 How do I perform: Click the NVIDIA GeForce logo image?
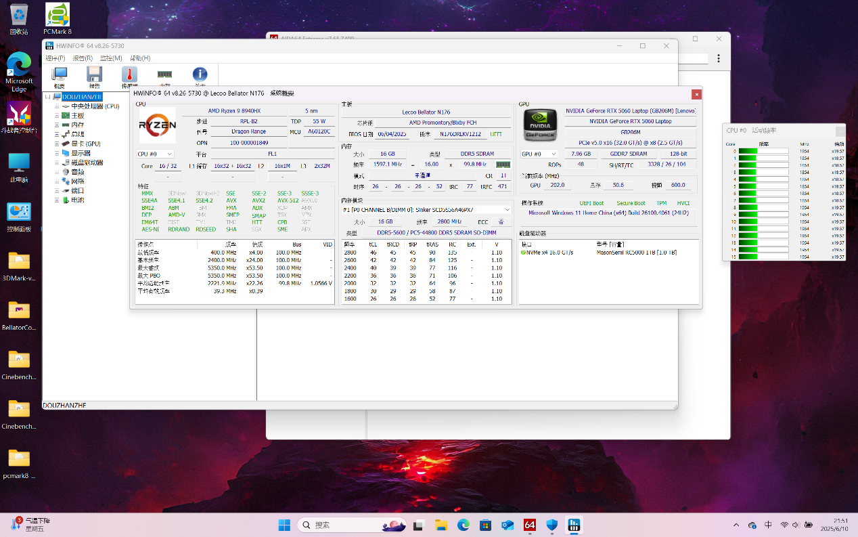click(x=540, y=125)
